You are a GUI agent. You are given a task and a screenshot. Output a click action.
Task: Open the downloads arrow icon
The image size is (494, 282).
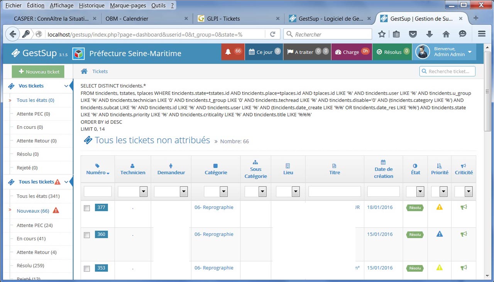coord(429,34)
